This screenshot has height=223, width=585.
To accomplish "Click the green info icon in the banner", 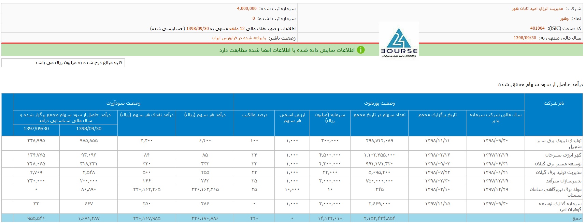I will 361,50.
